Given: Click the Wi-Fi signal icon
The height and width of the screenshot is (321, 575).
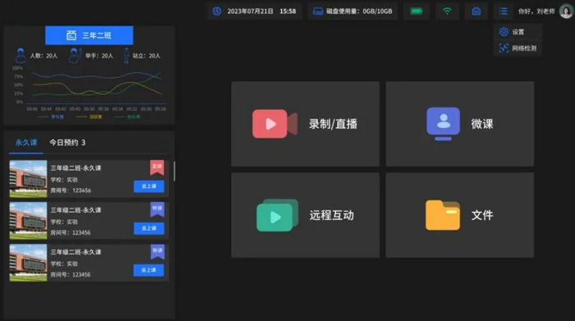Looking at the screenshot, I should (x=447, y=11).
